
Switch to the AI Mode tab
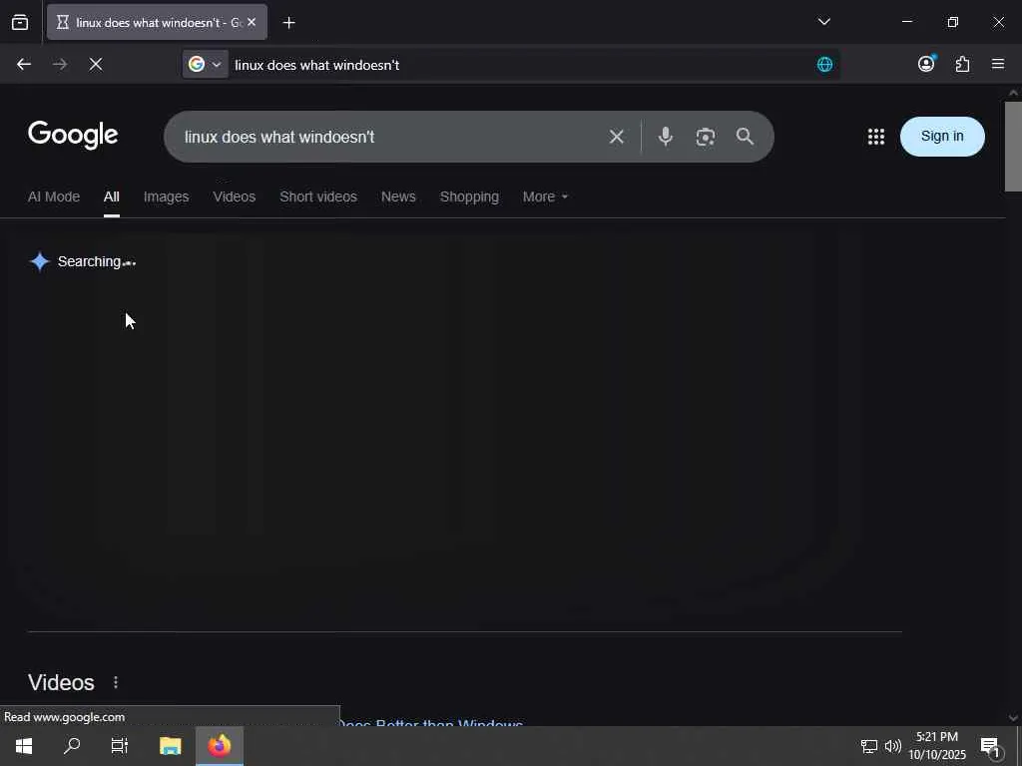54,196
